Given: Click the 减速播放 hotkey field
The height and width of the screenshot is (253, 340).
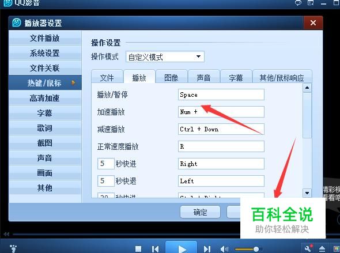Looking at the screenshot, I should [221, 129].
